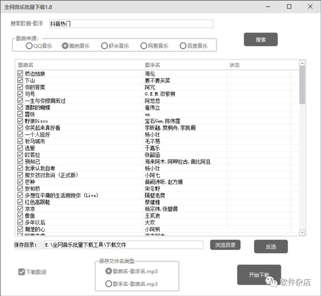Image resolution: width=321 pixels, height=296 pixels.
Task: Minimize the 全网音乐批量下载 window
Action: point(268,6)
